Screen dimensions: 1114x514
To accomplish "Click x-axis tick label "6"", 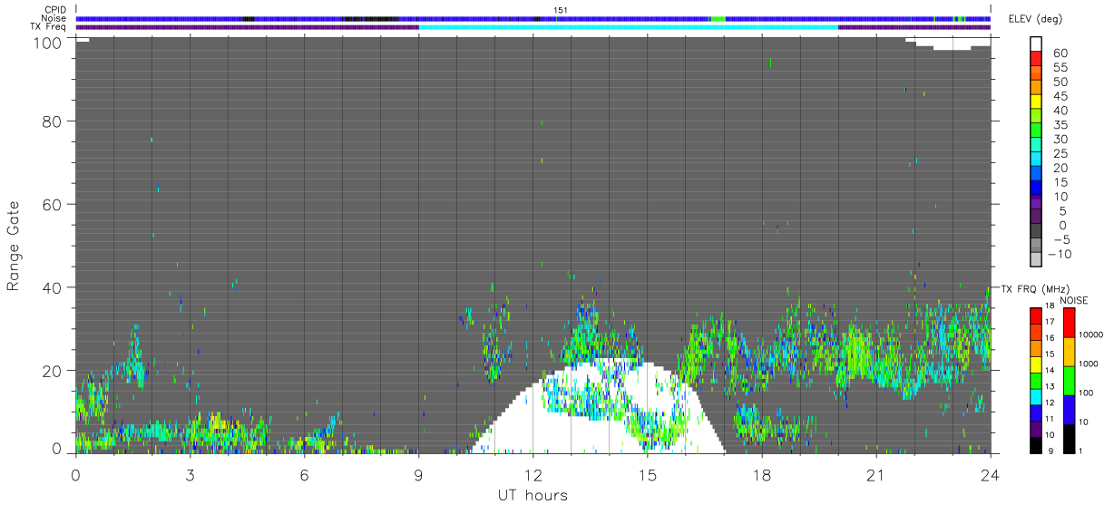I will pyautogui.click(x=304, y=474).
